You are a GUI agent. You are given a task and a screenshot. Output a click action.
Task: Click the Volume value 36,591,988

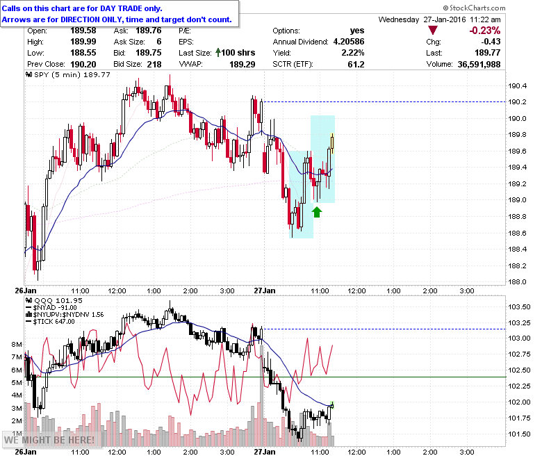click(479, 65)
